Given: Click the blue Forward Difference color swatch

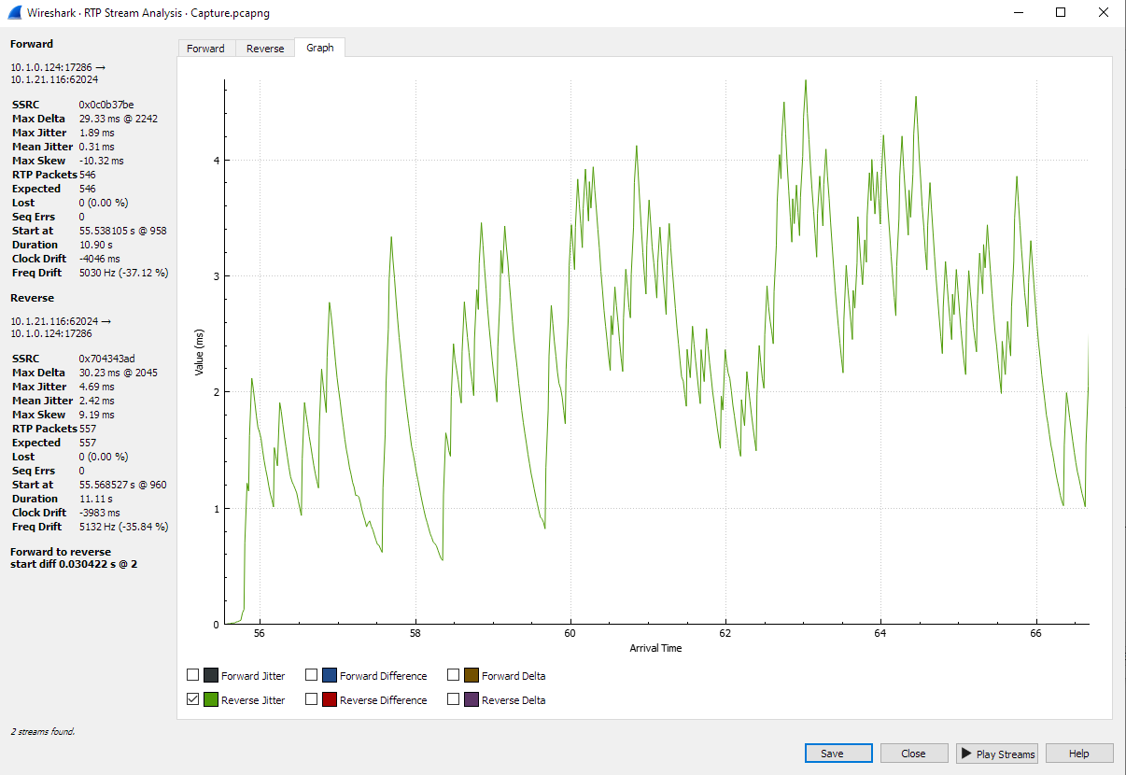Looking at the screenshot, I should (x=329, y=673).
